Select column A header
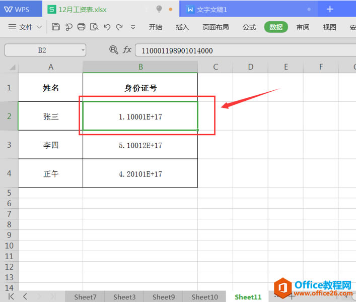 [51, 67]
